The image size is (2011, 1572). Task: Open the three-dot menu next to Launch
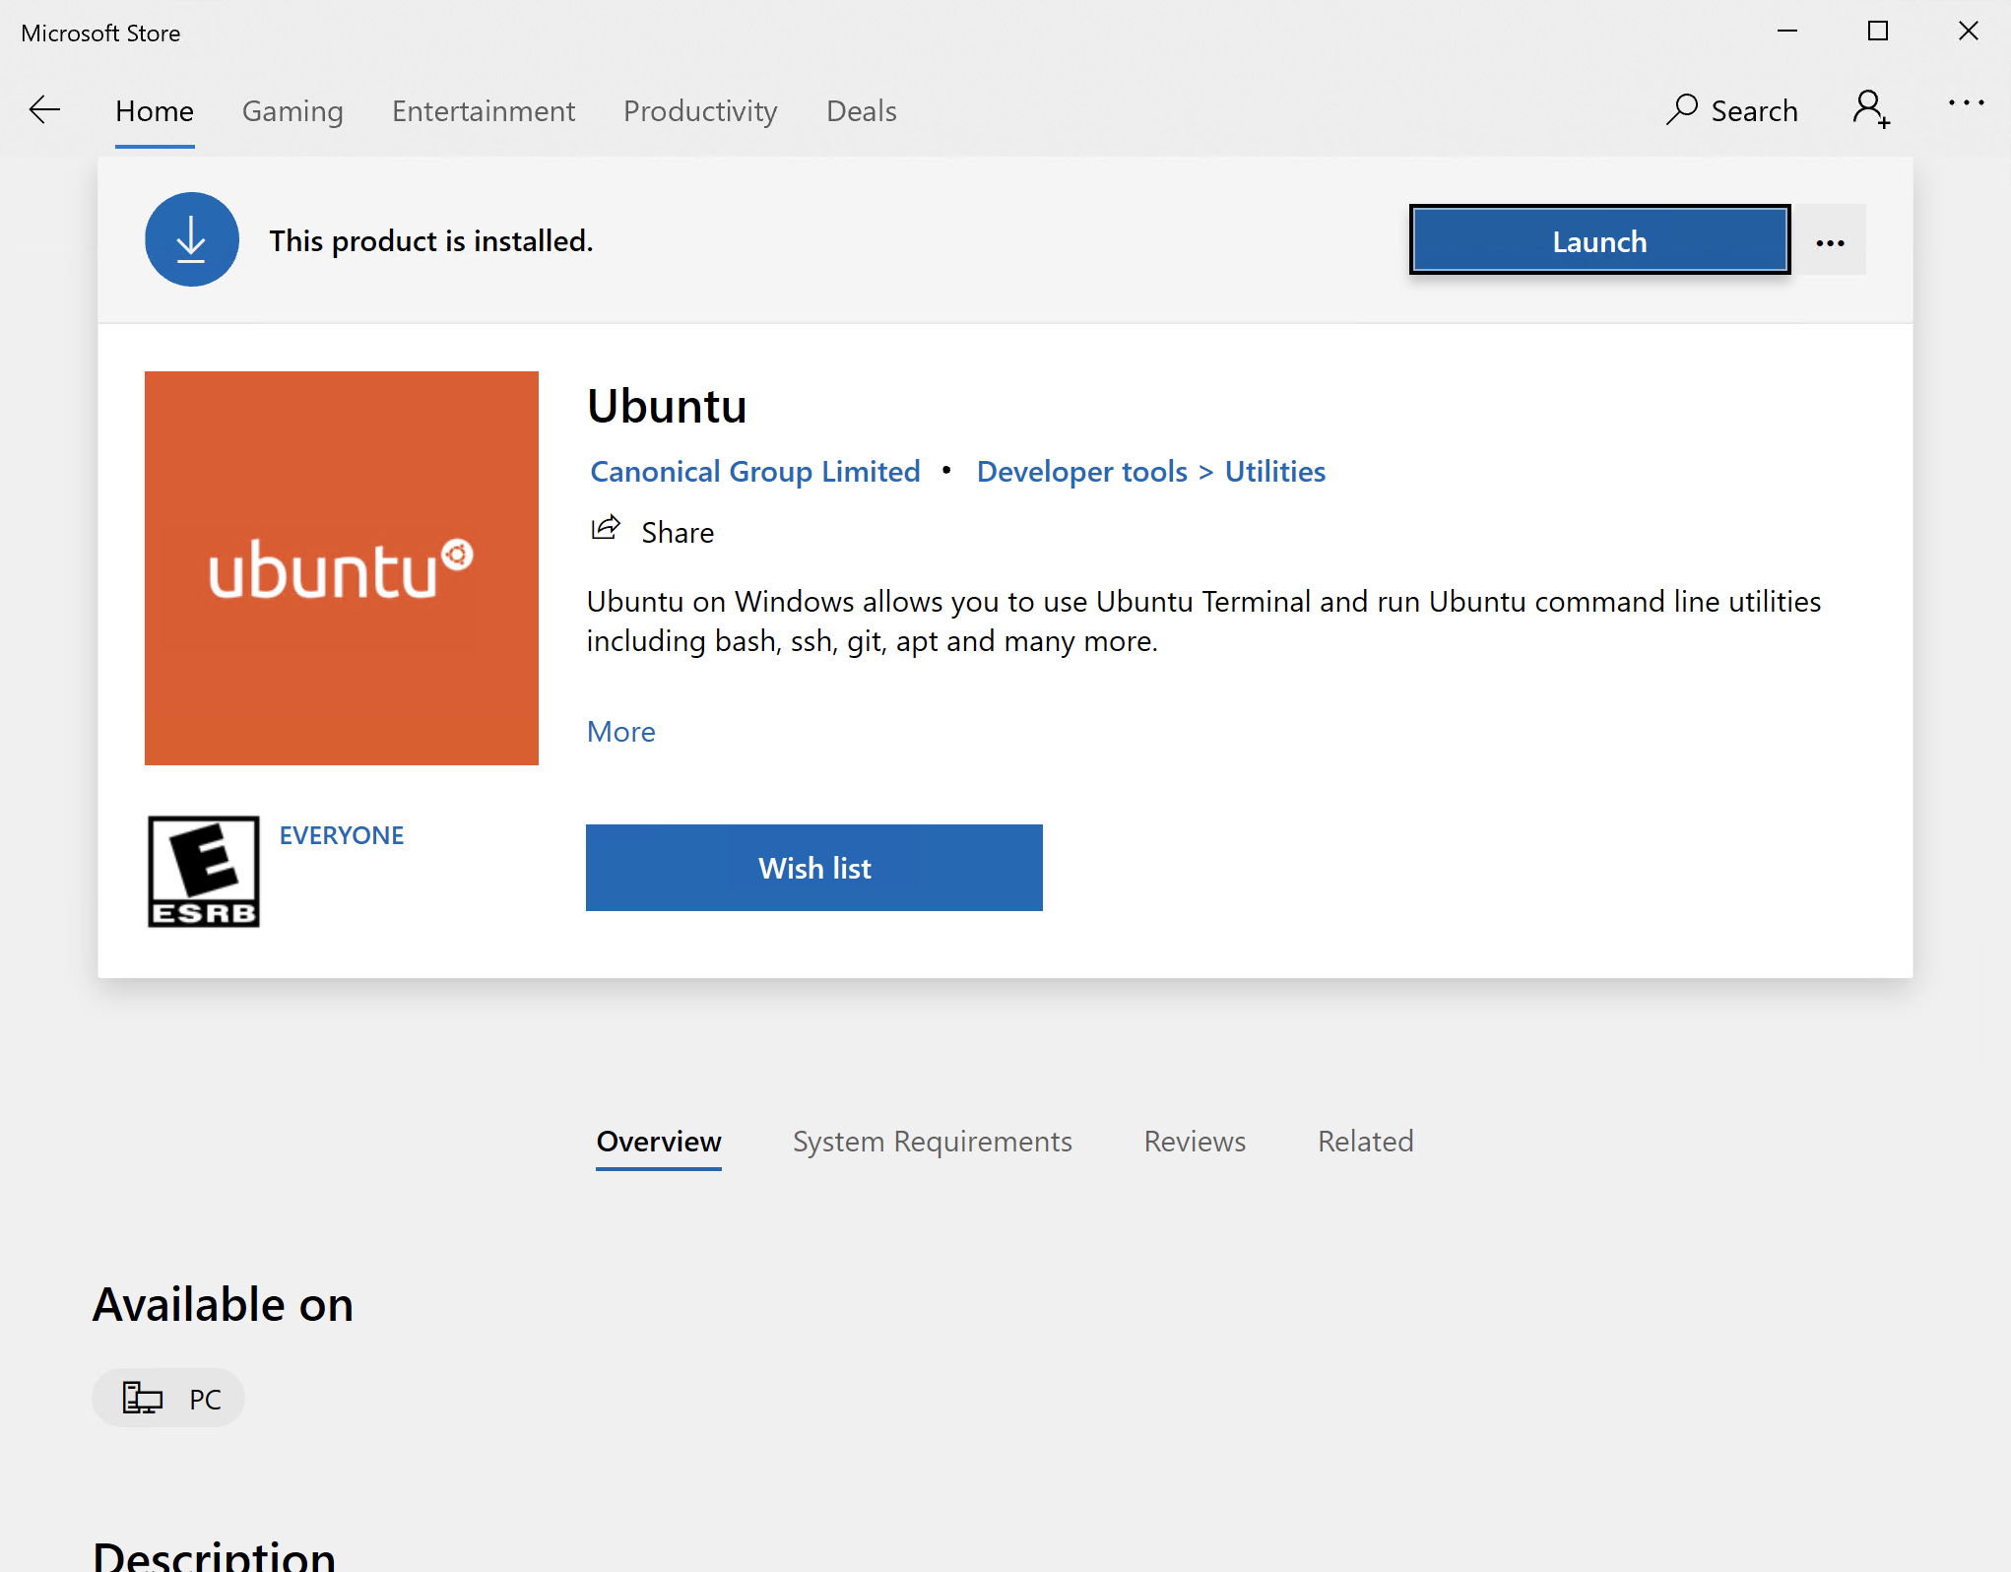point(1830,240)
